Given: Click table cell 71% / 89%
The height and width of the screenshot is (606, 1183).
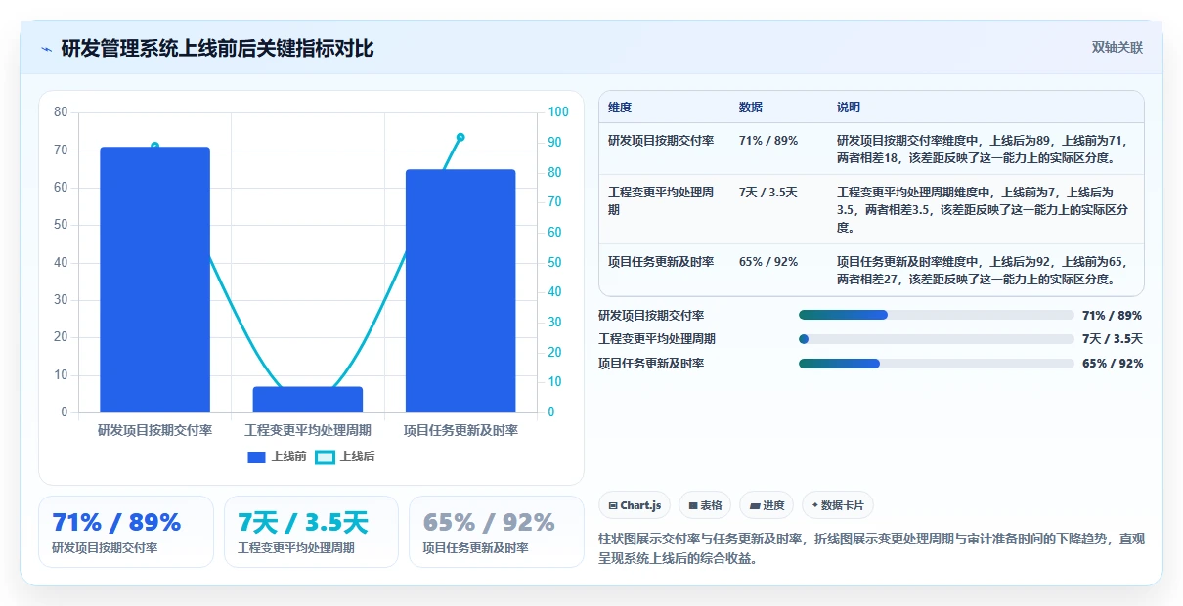Looking at the screenshot, I should pos(768,140).
